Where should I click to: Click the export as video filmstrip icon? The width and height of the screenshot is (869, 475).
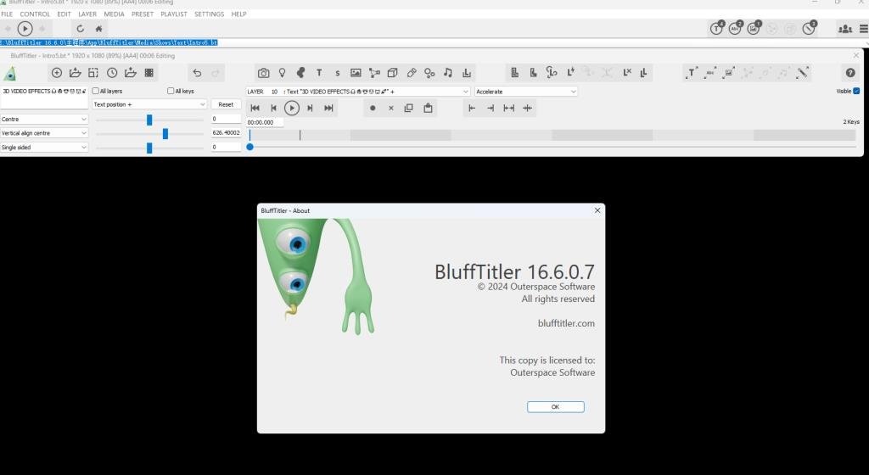[149, 73]
